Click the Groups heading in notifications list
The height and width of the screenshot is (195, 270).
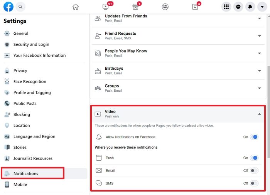[x=112, y=86]
